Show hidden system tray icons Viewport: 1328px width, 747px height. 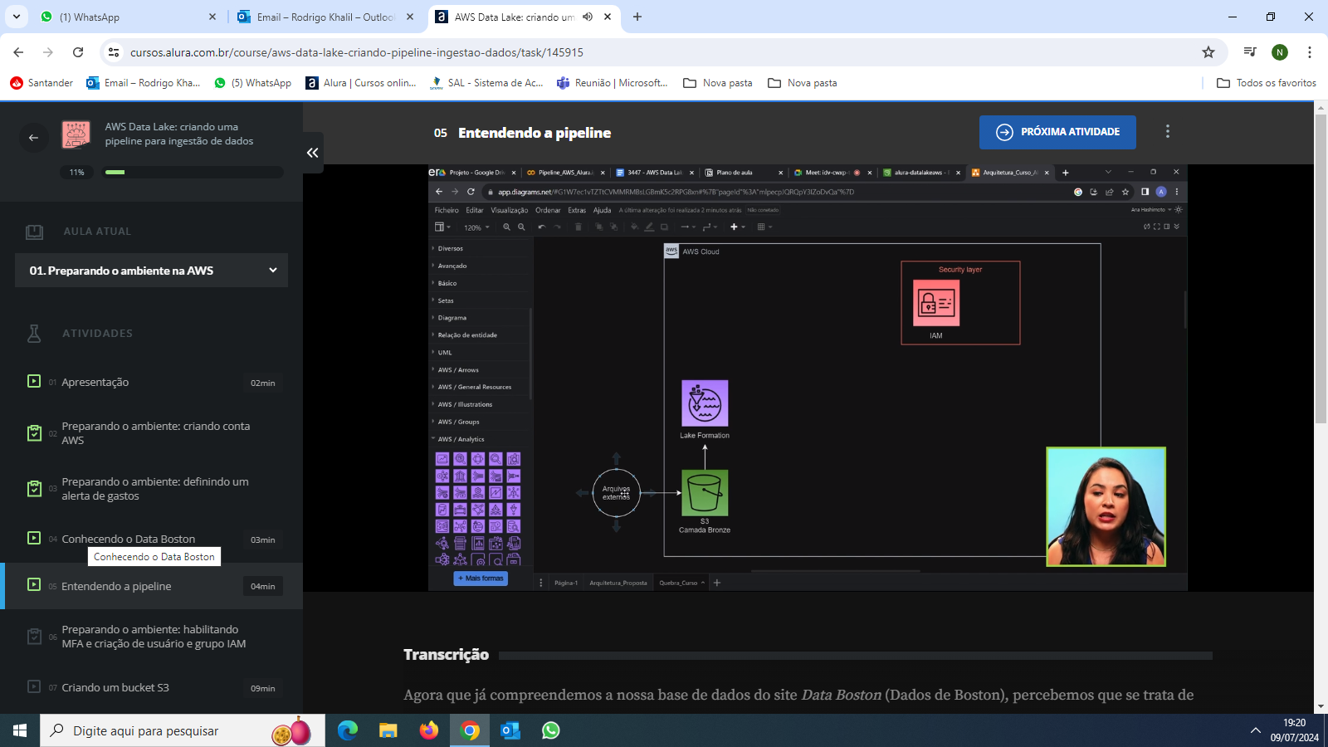(1255, 730)
